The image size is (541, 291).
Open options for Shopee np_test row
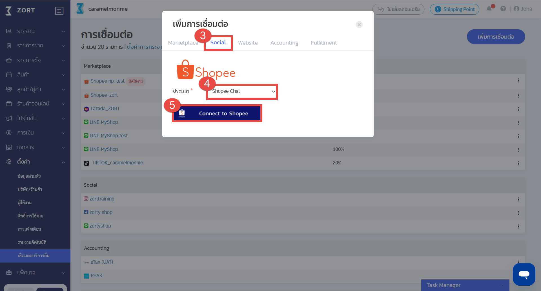518,81
